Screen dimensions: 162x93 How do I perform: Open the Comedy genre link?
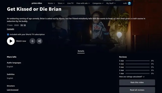coord(11,29)
